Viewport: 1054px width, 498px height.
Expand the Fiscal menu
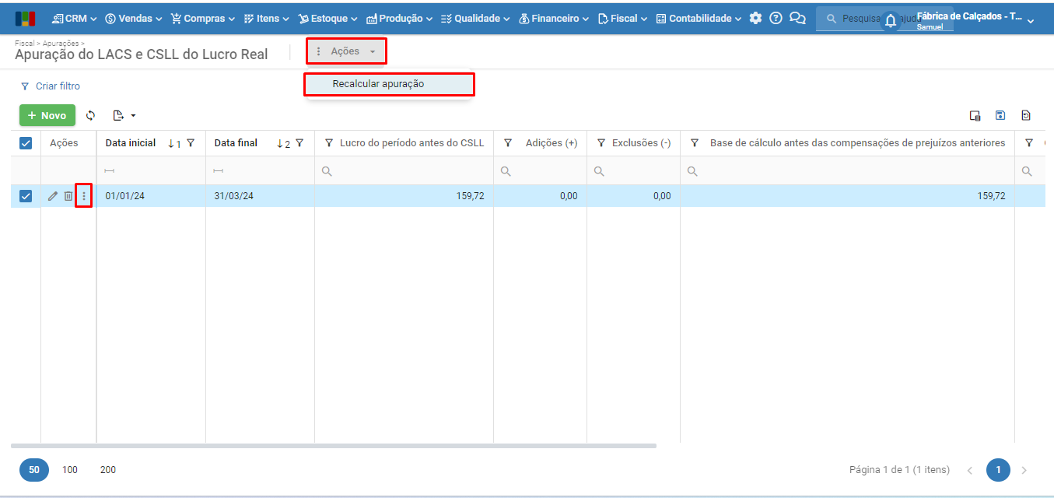point(623,18)
